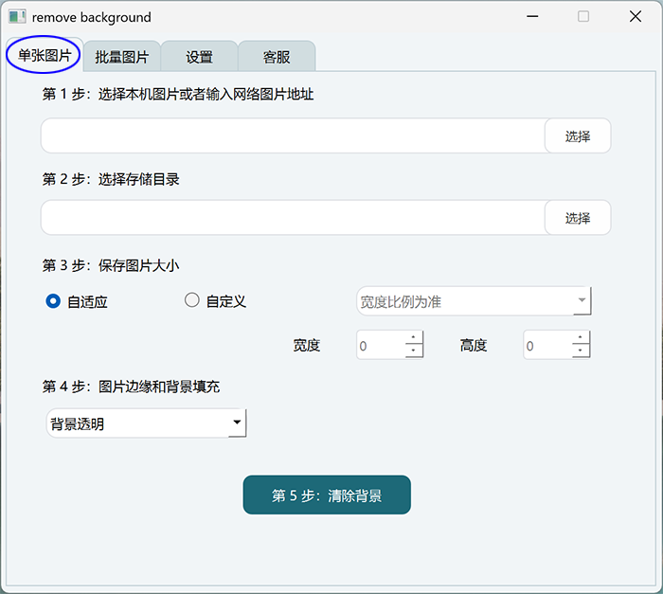Click the 第 1 步 instruction label
The width and height of the screenshot is (663, 594).
coord(178,94)
